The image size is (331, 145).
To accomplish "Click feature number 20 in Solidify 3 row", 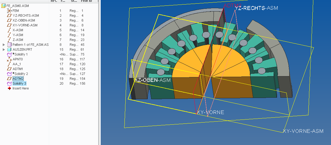I will pos(61,83).
